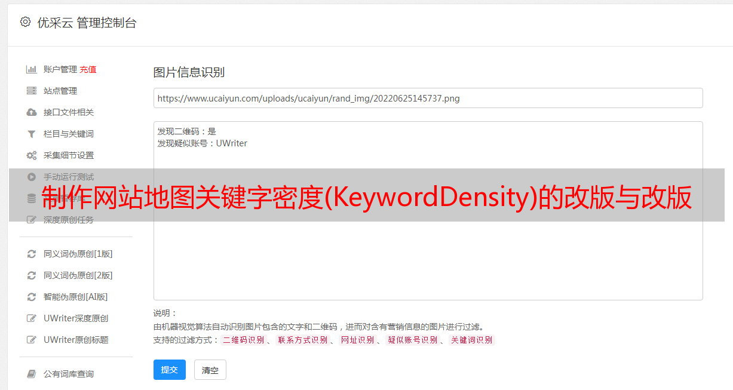Click refresh icon beside 同义词伪原创[1版]
The height and width of the screenshot is (390, 733).
[32, 254]
